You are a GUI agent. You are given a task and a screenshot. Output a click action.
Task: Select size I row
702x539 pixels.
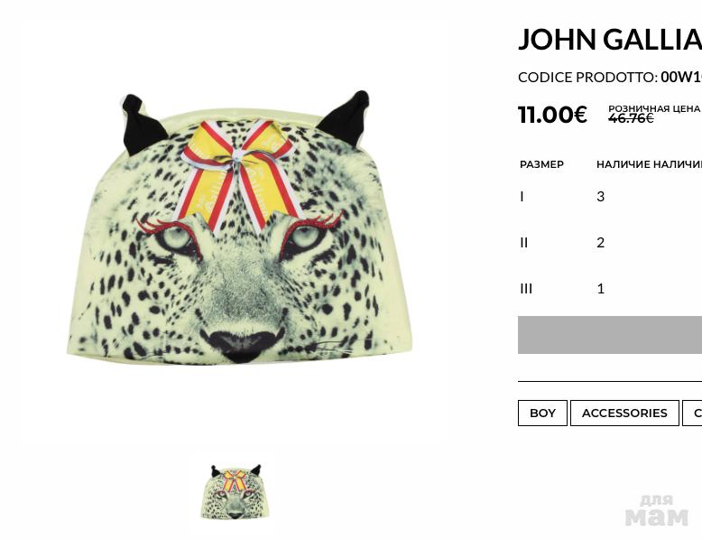click(x=610, y=196)
